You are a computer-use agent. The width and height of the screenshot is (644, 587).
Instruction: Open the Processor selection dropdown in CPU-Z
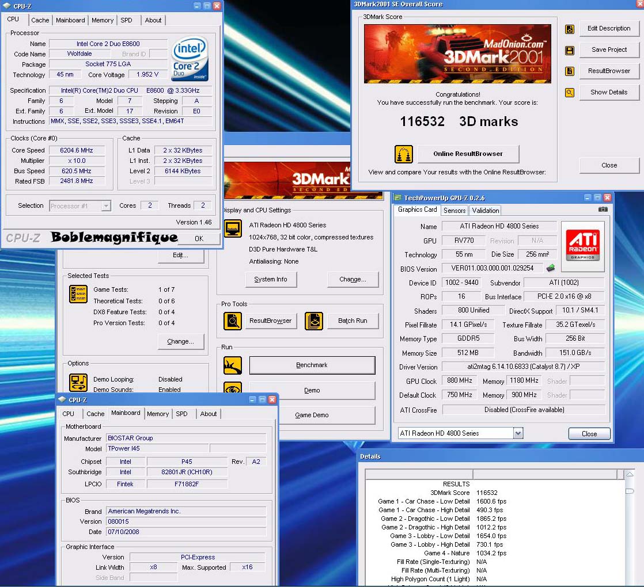(107, 205)
